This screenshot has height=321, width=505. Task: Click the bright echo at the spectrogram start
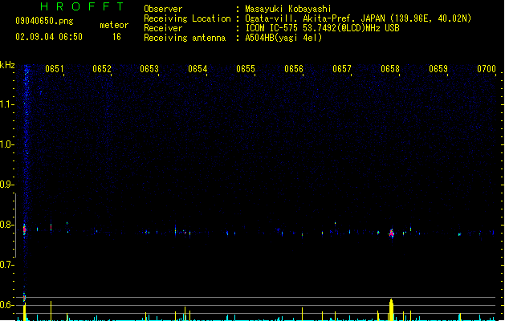[x=24, y=230]
